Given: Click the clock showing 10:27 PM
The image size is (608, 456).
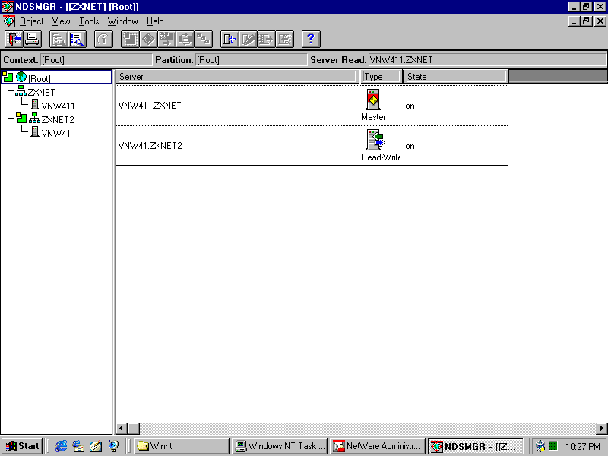Looking at the screenshot, I should click(582, 447).
